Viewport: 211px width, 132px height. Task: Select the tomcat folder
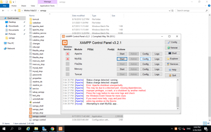point(36,19)
